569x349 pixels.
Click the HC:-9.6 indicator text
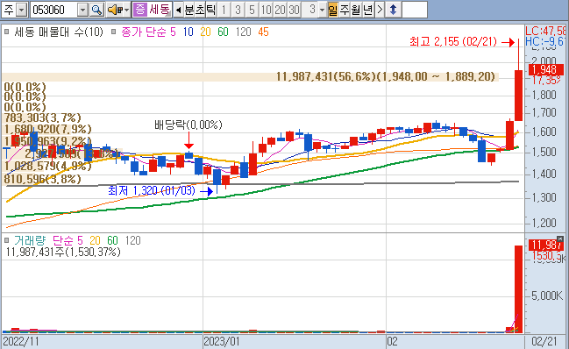coord(545,41)
